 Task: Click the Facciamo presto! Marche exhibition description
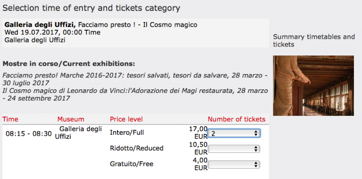coord(135,79)
